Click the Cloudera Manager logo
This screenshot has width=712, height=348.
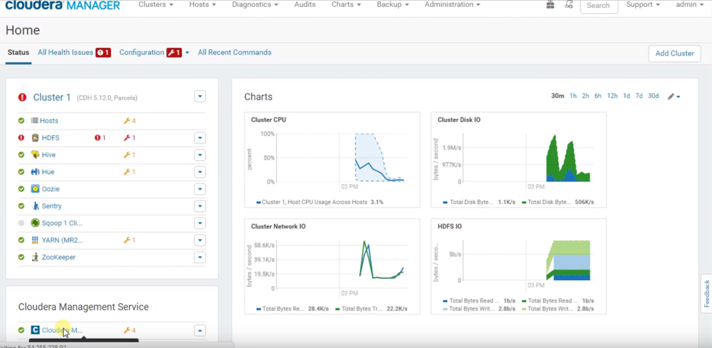point(63,5)
